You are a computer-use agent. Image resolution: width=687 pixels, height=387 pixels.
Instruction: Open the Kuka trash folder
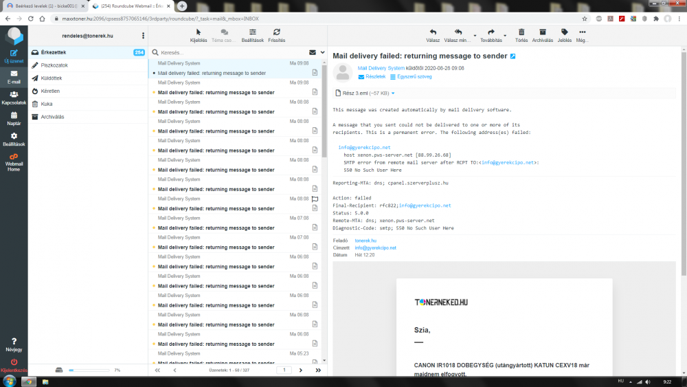click(88, 104)
